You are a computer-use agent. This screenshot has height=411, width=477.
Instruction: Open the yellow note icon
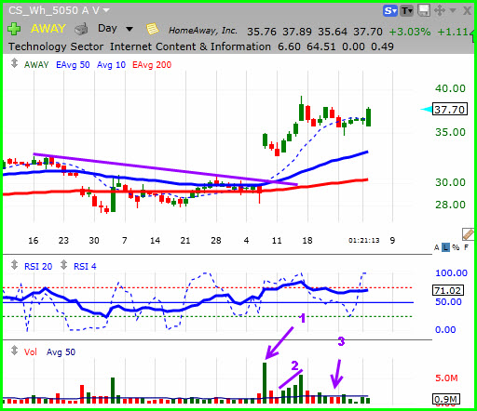152,29
